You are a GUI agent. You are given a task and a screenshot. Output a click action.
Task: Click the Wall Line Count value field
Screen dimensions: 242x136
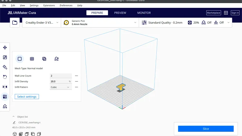(61, 76)
